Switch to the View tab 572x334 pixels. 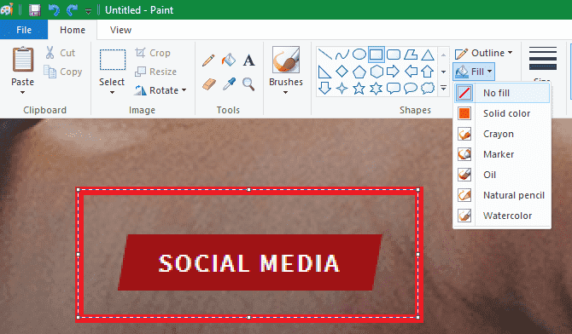(120, 30)
